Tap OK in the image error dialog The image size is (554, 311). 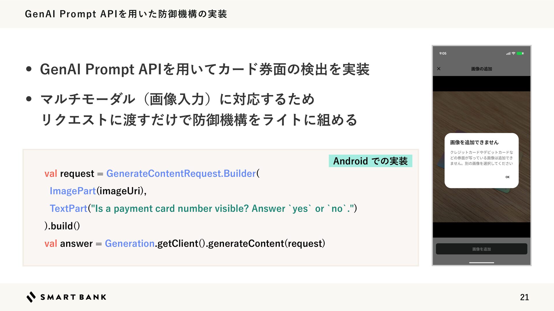click(x=507, y=177)
